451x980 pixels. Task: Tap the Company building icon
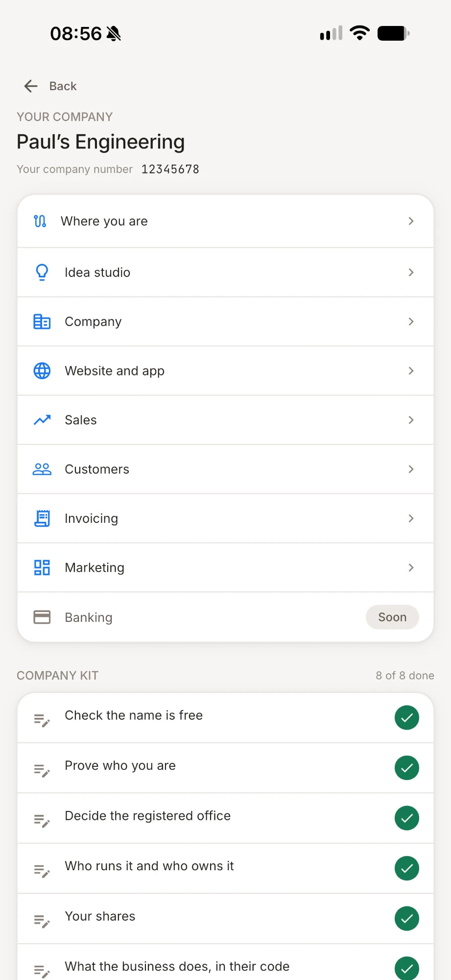(x=42, y=321)
